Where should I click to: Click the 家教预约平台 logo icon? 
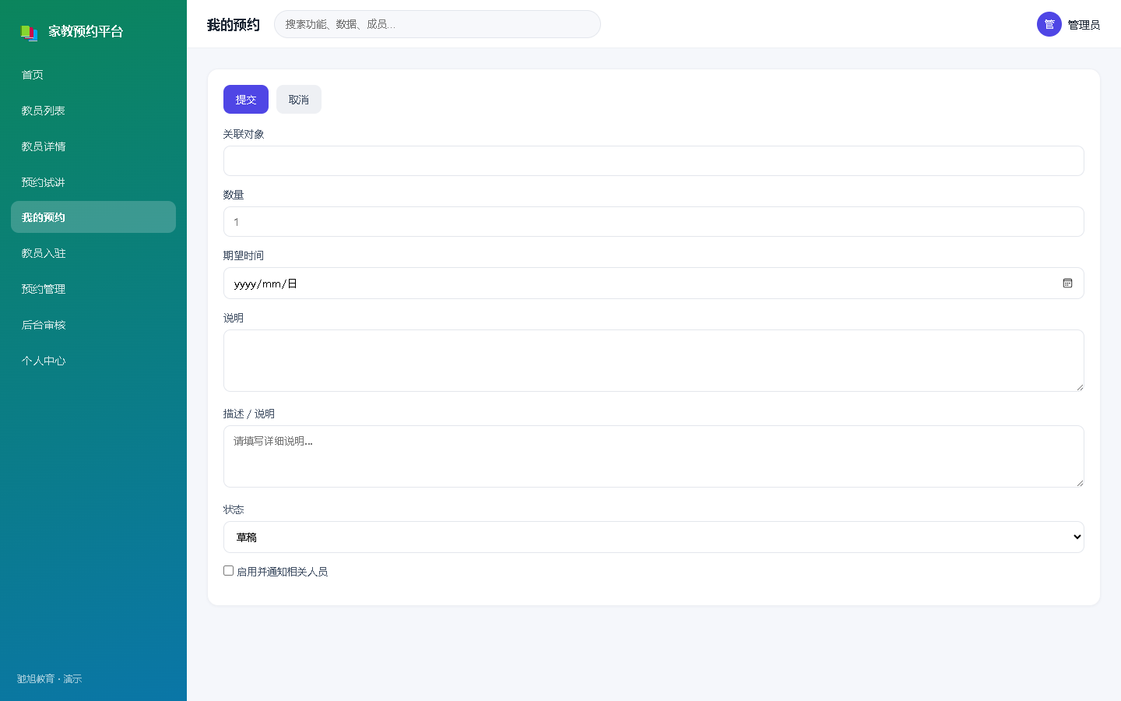click(29, 32)
